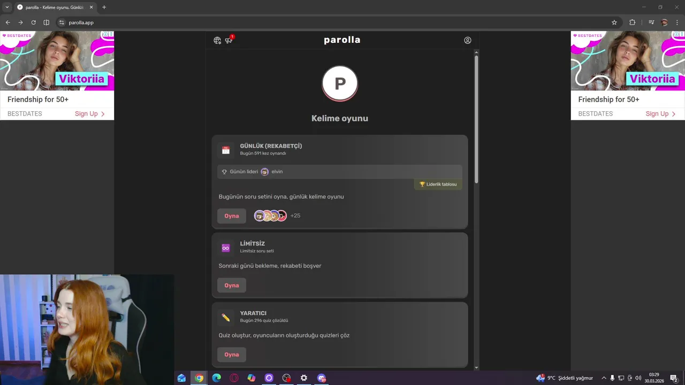The image size is (685, 385).
Task: Click 'Bugün 296 quiz çözüldü' text
Action: point(264,321)
